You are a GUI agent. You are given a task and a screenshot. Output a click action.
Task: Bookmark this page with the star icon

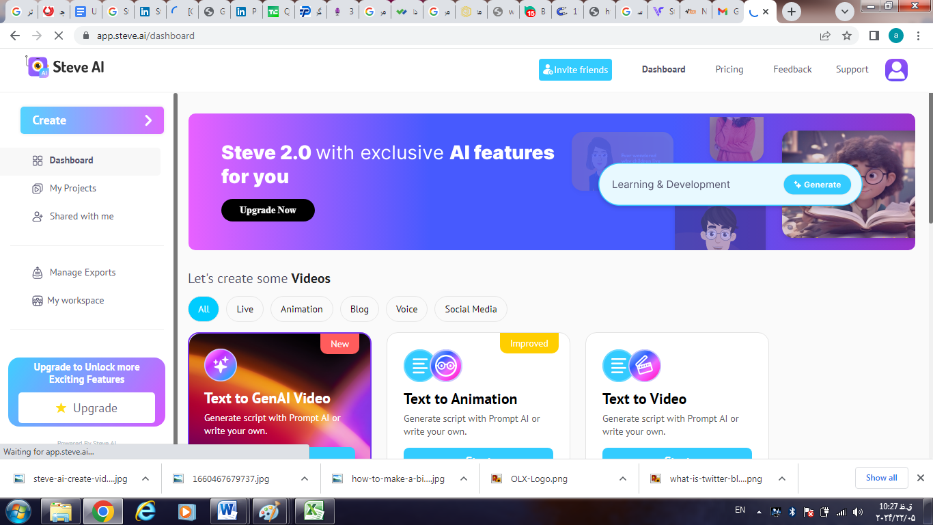[x=847, y=36]
